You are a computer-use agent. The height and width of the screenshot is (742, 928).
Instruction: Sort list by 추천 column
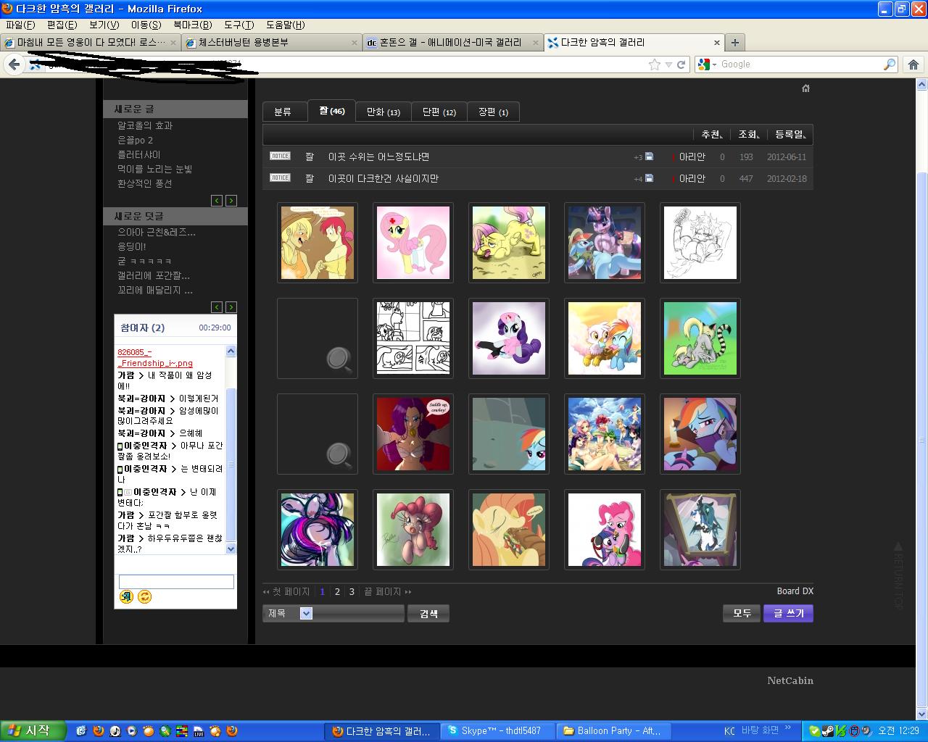[x=712, y=134]
